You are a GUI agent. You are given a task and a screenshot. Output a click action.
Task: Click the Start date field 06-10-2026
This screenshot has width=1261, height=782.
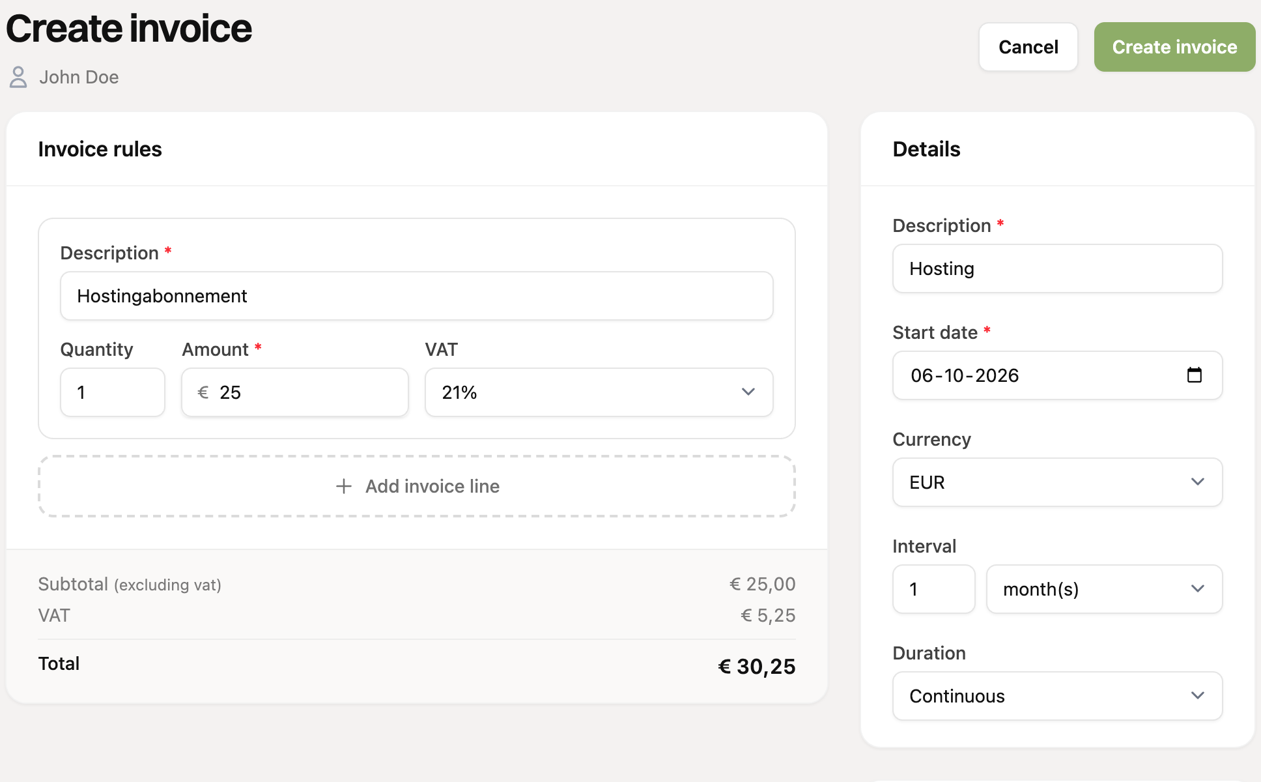pos(1057,375)
